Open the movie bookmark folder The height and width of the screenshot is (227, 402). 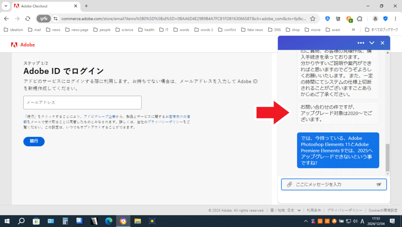[312, 30]
